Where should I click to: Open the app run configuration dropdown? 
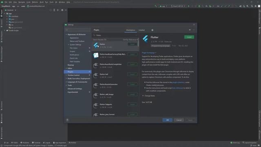164,6
